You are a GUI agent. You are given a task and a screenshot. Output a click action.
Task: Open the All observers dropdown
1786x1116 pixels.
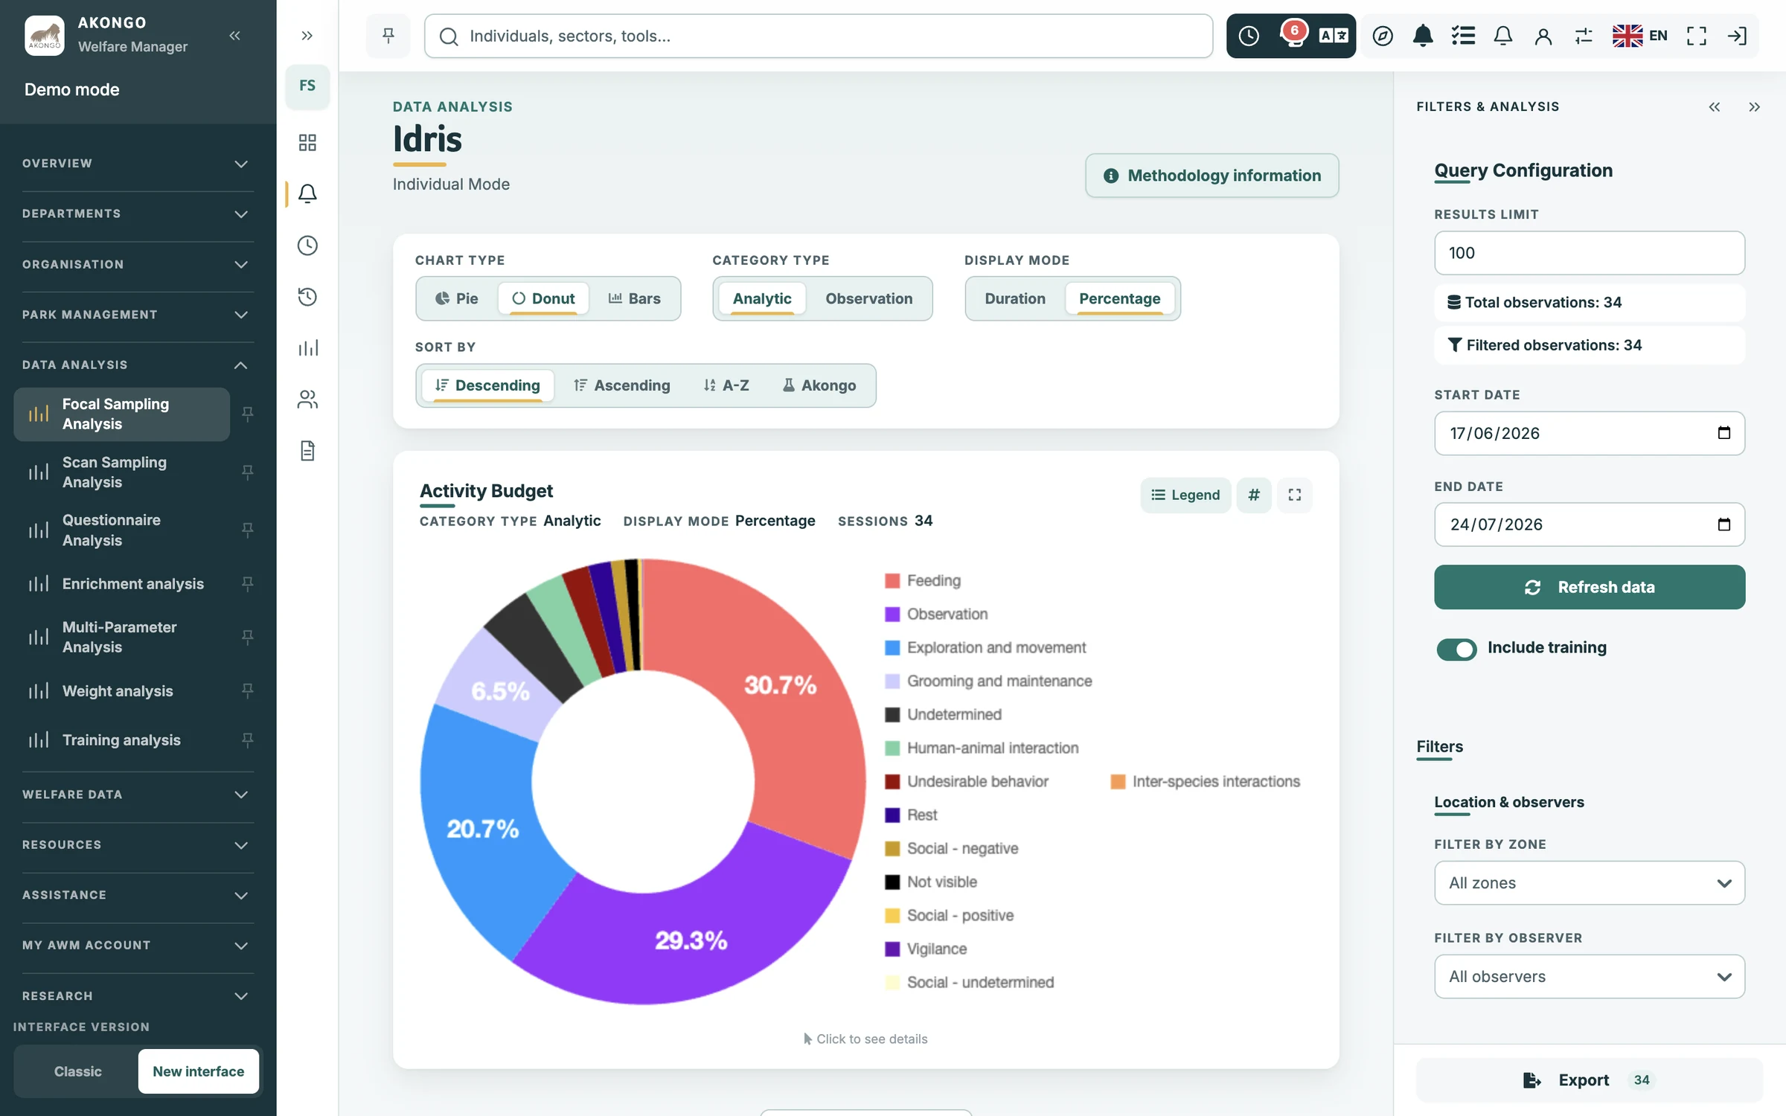click(x=1589, y=976)
